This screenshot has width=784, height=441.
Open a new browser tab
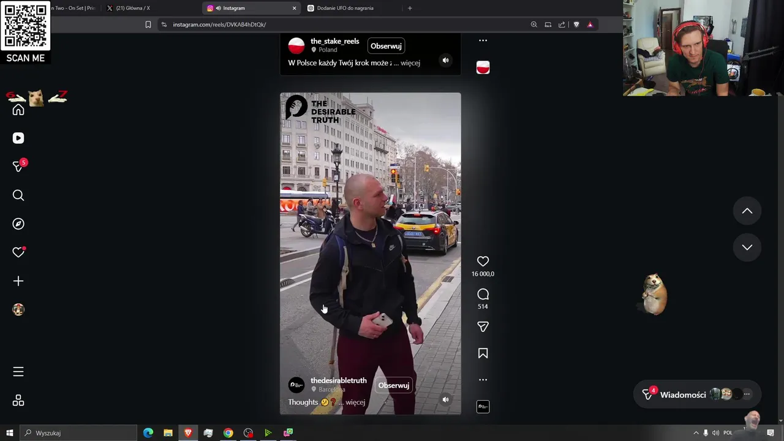[x=410, y=8]
